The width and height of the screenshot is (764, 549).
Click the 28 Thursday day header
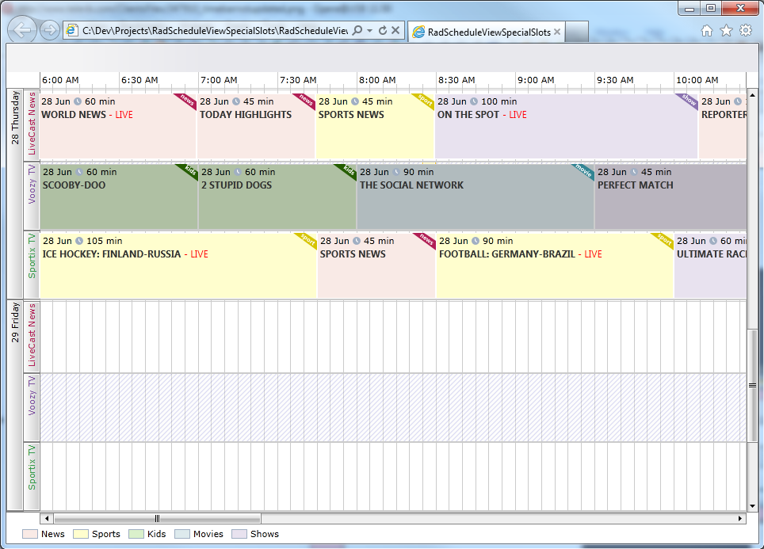point(15,193)
